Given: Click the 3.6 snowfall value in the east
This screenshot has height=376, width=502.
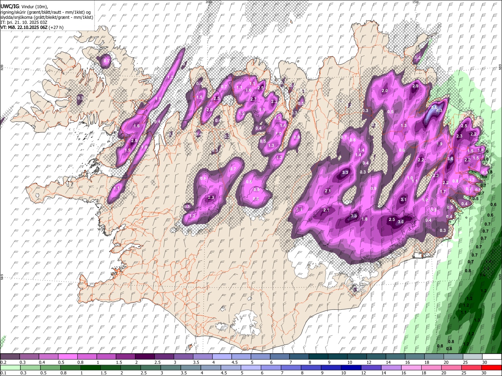Looking at the screenshot, I should [x=451, y=159].
